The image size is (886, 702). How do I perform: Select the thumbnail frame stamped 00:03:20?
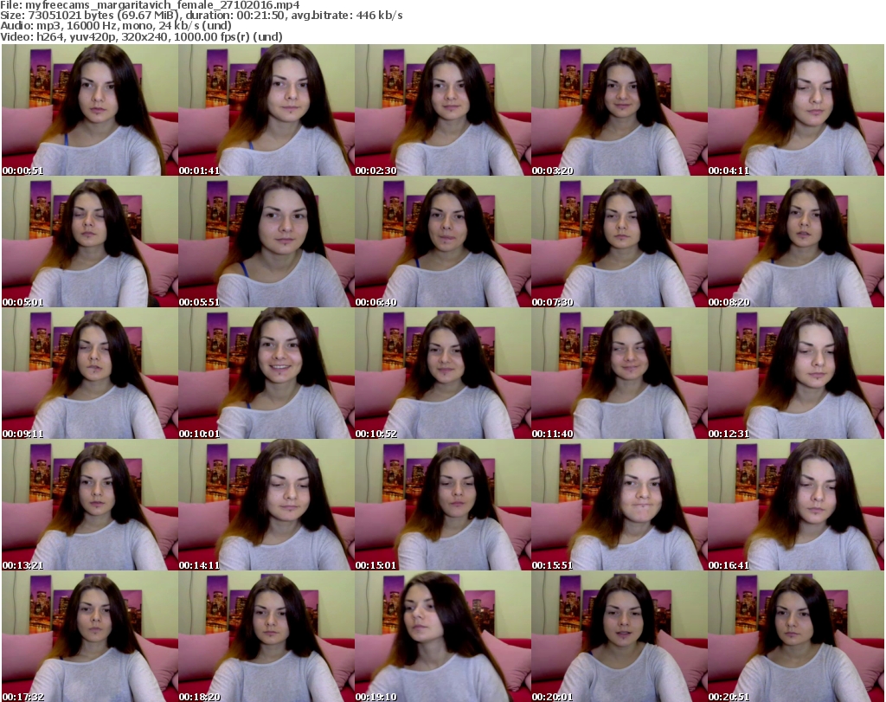[619, 110]
